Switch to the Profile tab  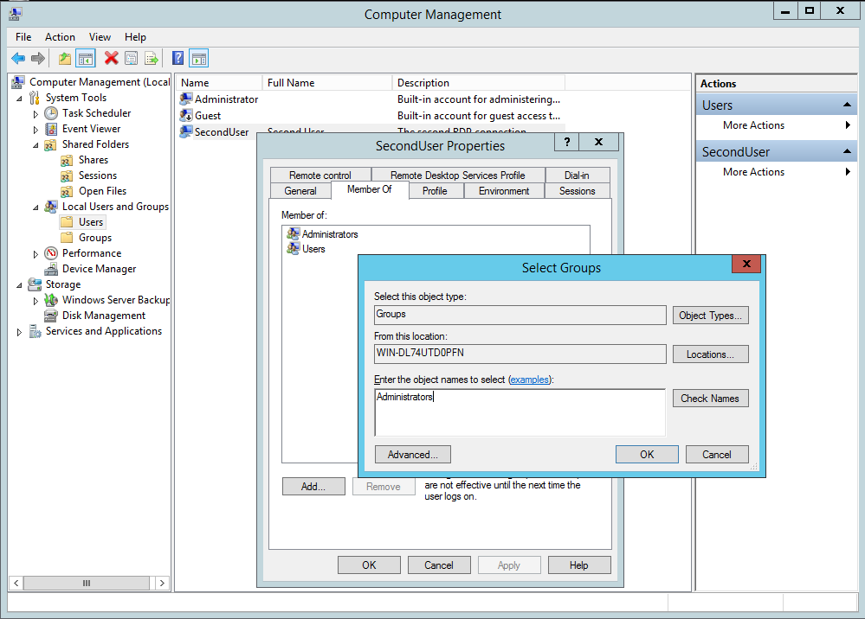click(x=435, y=190)
